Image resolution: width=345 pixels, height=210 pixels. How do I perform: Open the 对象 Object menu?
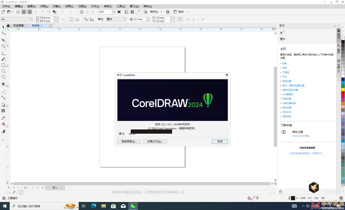click(x=57, y=6)
